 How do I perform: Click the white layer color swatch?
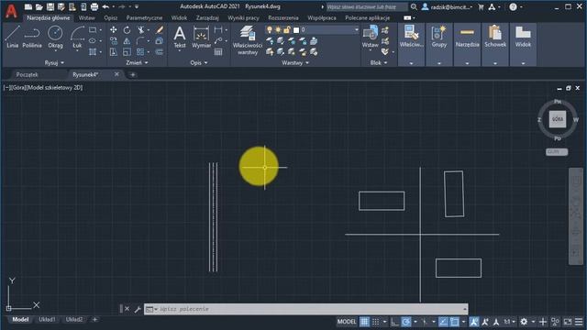(296, 29)
